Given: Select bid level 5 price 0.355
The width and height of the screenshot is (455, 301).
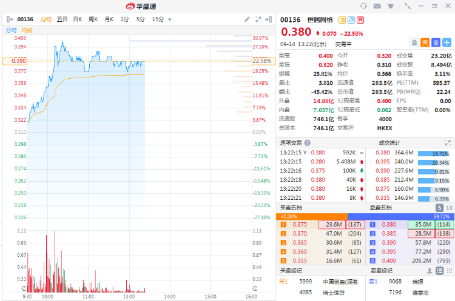Looking at the screenshot, I should click(x=300, y=261).
